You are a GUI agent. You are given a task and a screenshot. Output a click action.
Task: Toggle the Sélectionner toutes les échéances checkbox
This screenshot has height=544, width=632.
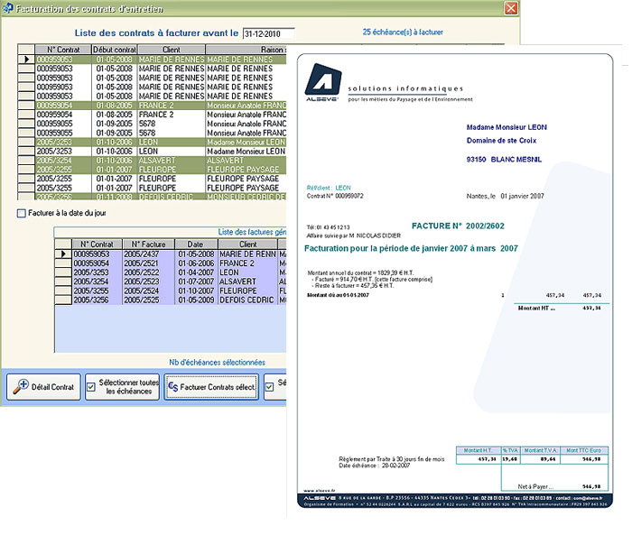click(91, 387)
